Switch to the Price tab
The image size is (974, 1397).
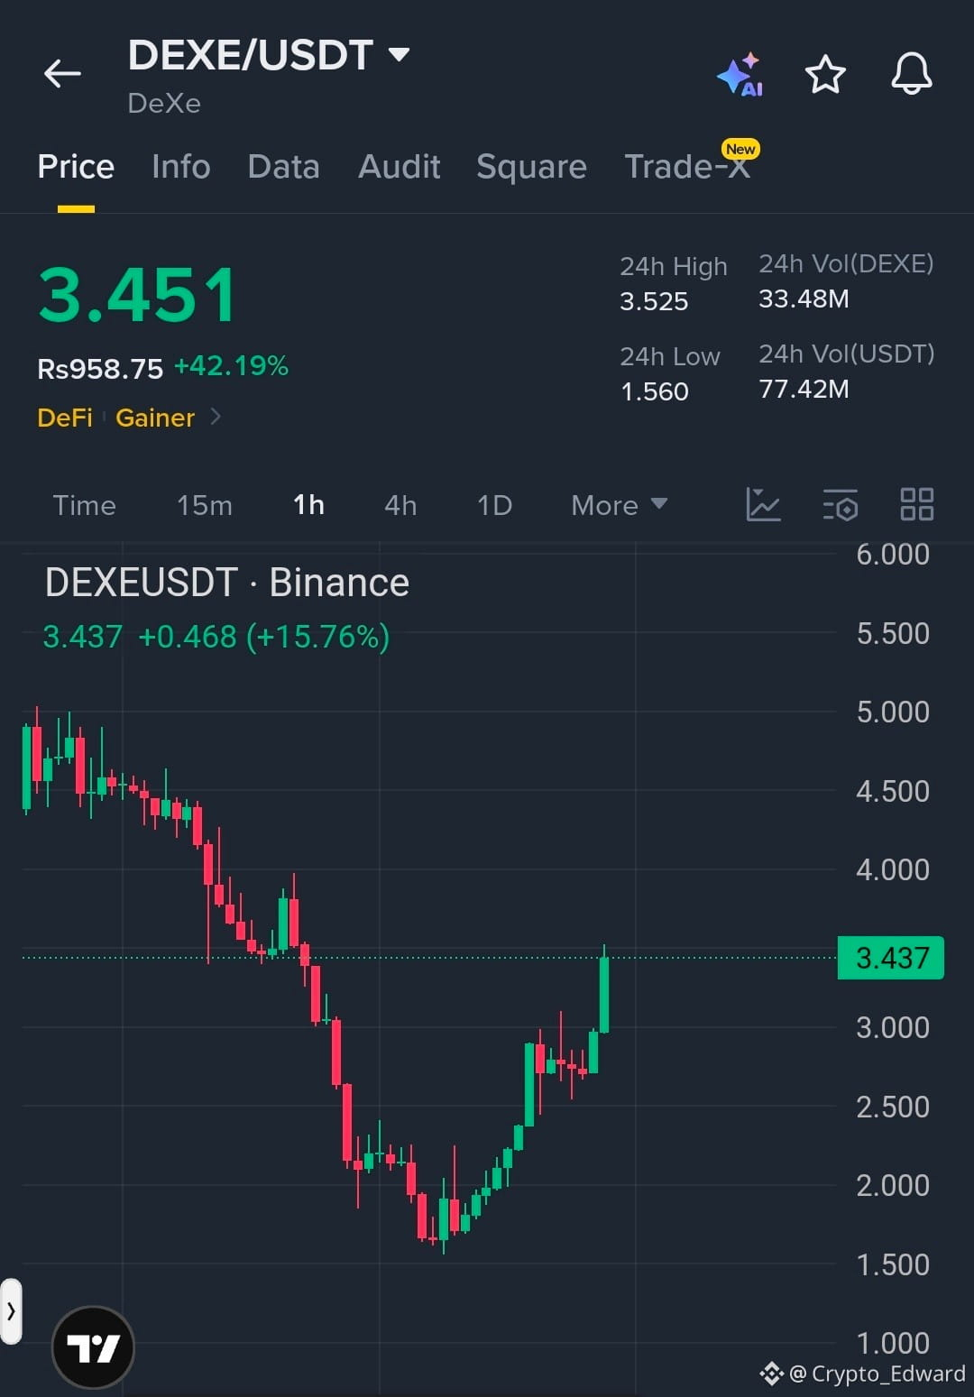coord(76,167)
